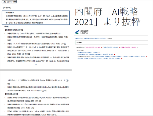Viewport: 153px width, 116px height.
Task: Click the 【基本的情報知識の習得】 subheading
Action: pos(14,30)
